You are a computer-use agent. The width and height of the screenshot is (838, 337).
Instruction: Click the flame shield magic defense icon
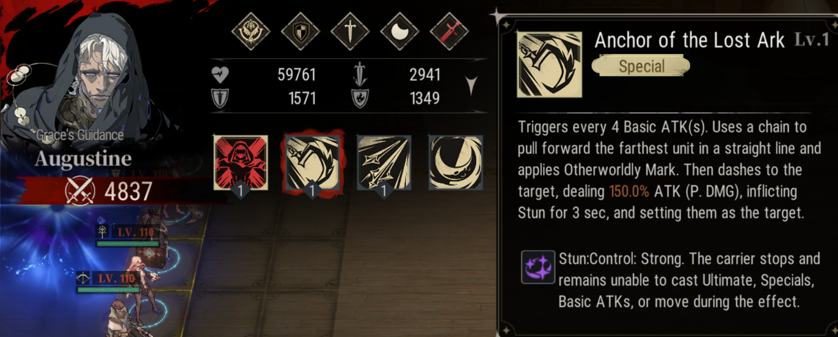pos(360,99)
